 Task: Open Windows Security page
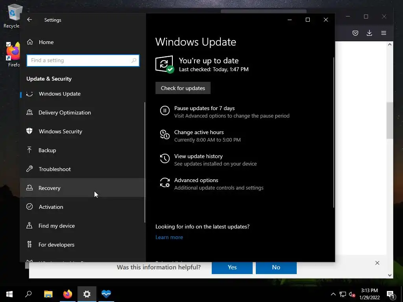click(x=83, y=131)
